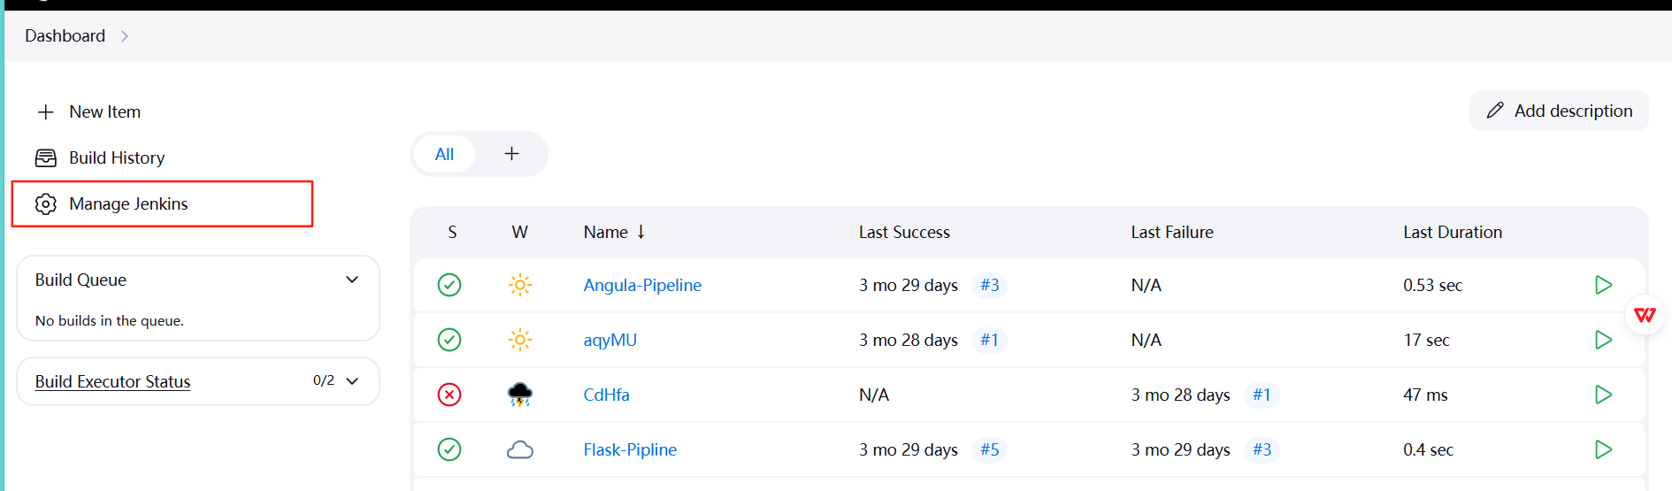Viewport: 1672px width, 491px height.
Task: Add a new view with the plus tab
Action: point(511,154)
